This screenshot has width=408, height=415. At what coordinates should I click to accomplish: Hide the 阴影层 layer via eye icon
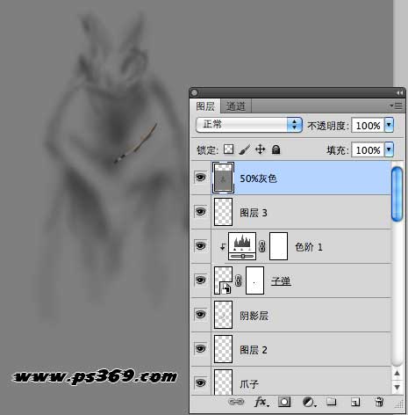pyautogui.click(x=200, y=314)
